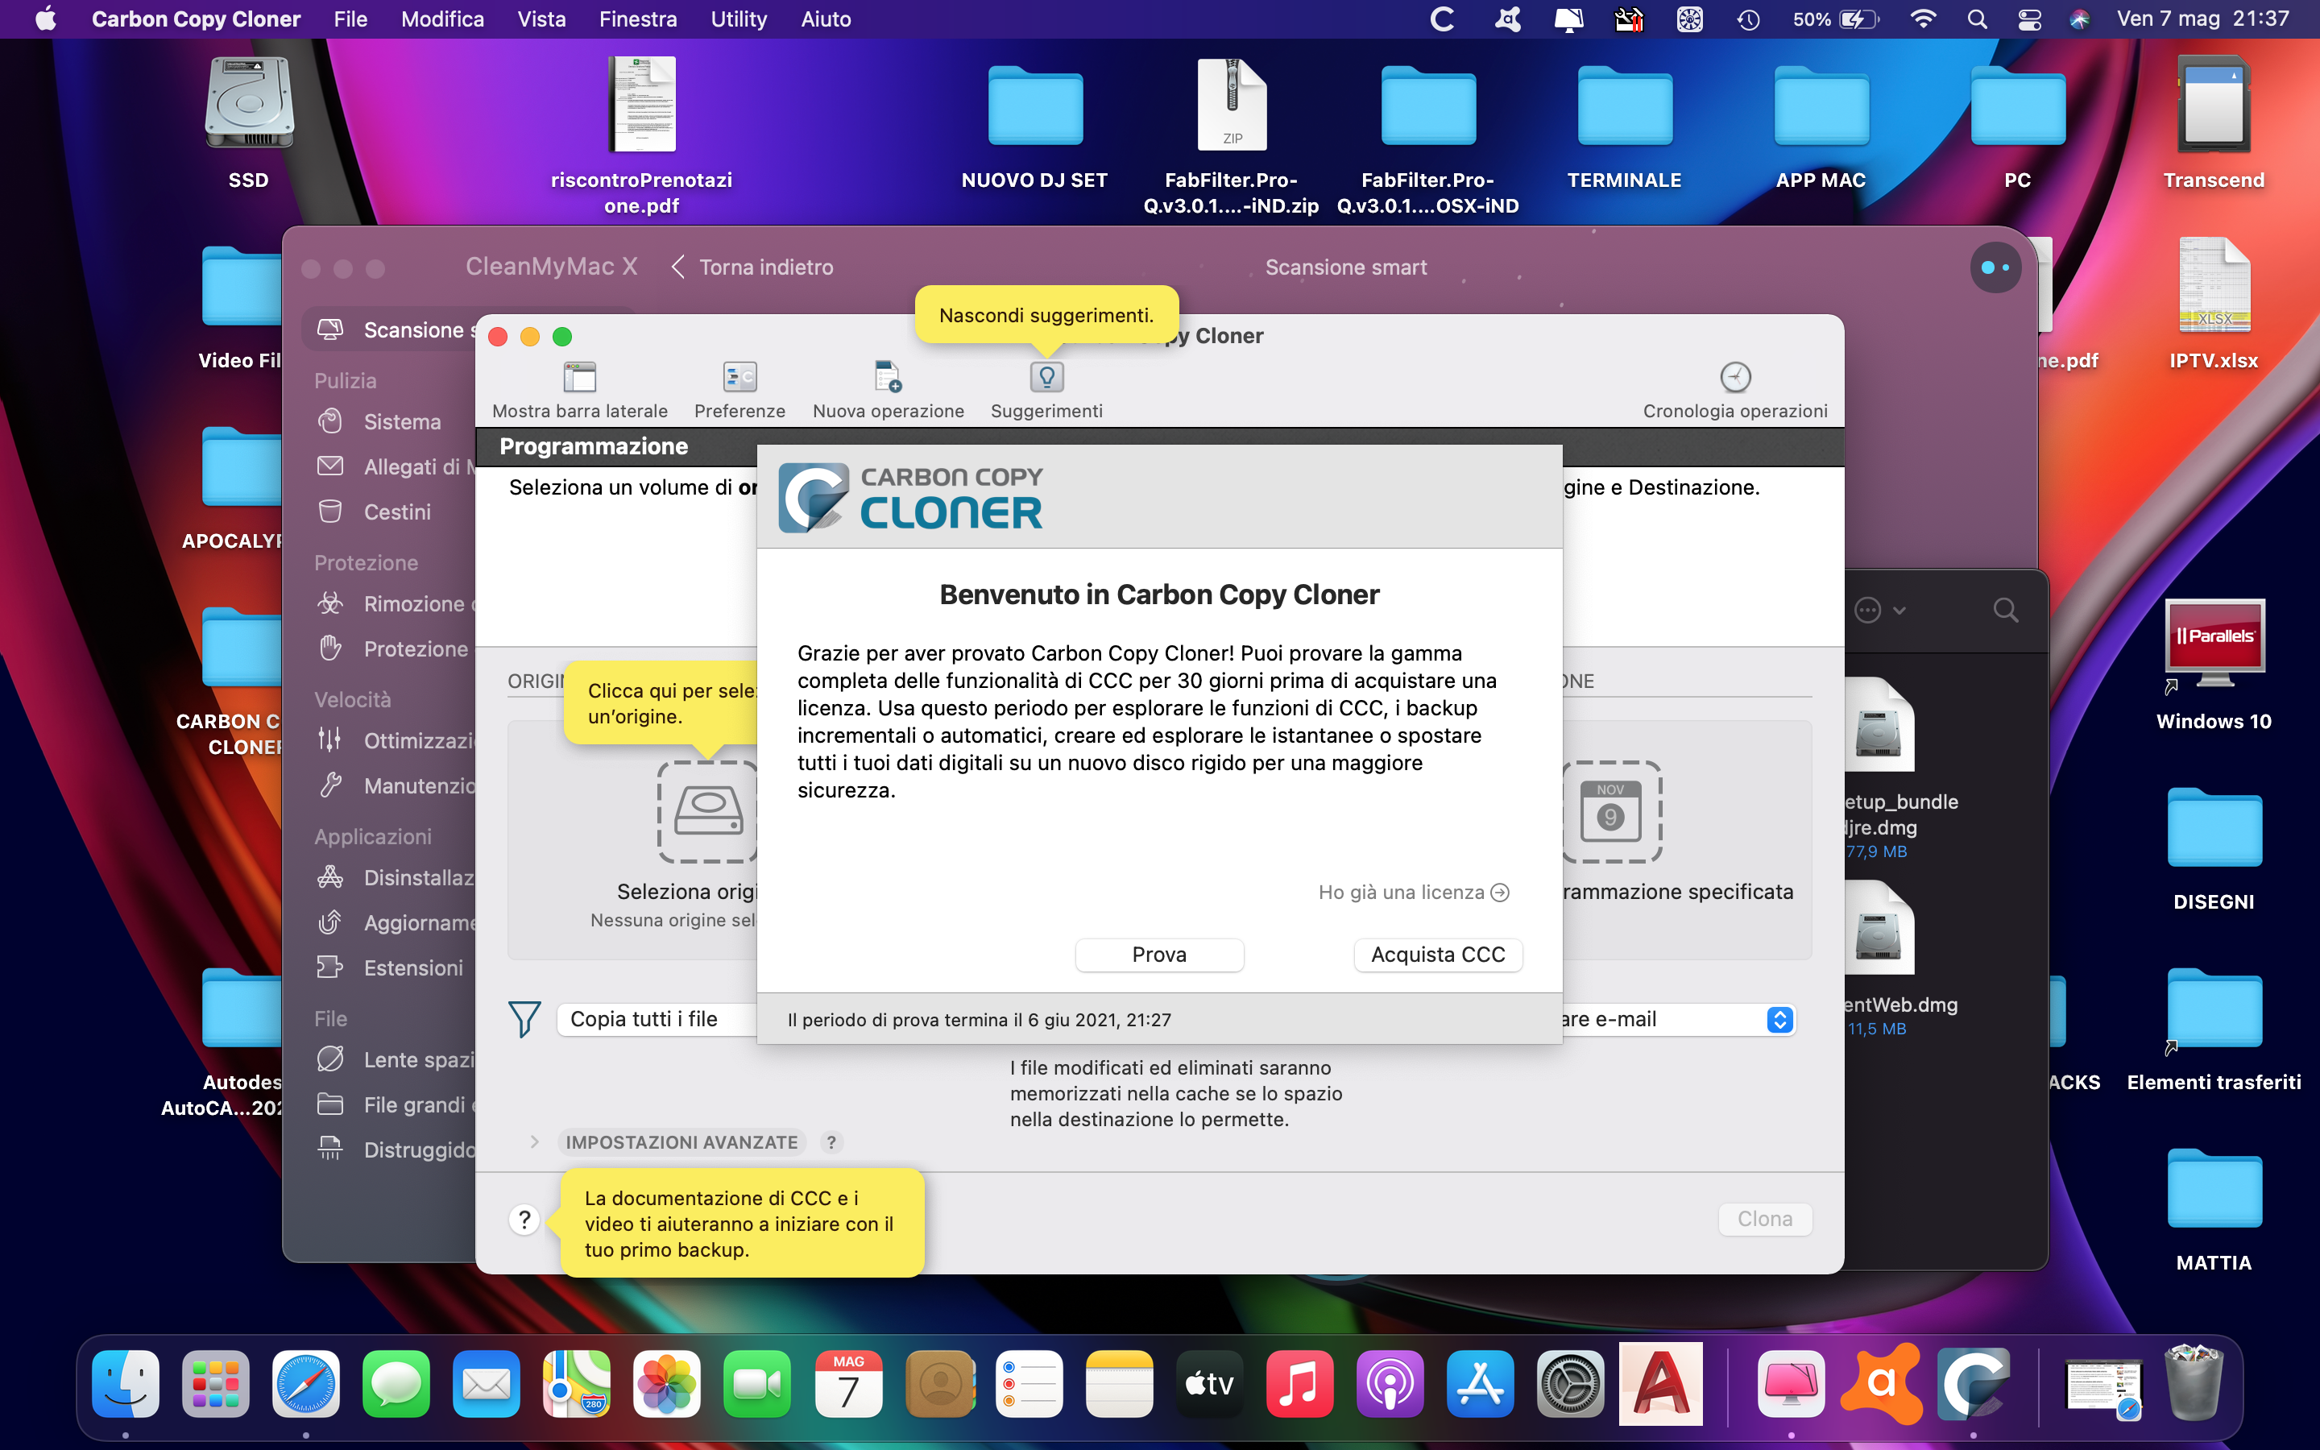Open Cronologia operazioni clock icon

click(1735, 377)
